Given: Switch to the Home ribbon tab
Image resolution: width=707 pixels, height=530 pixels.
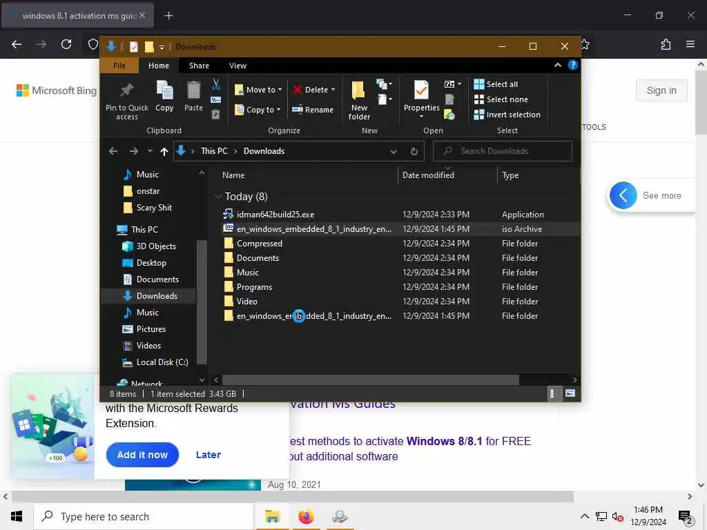Looking at the screenshot, I should click(x=159, y=66).
